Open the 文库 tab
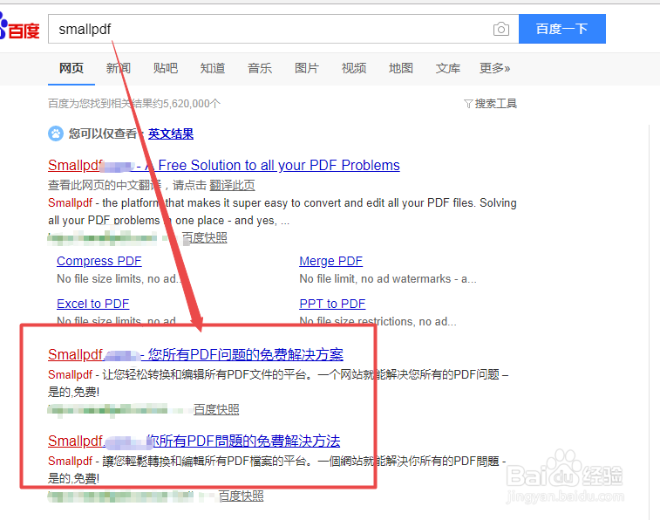Screen dimensions: 660x520 (x=448, y=68)
